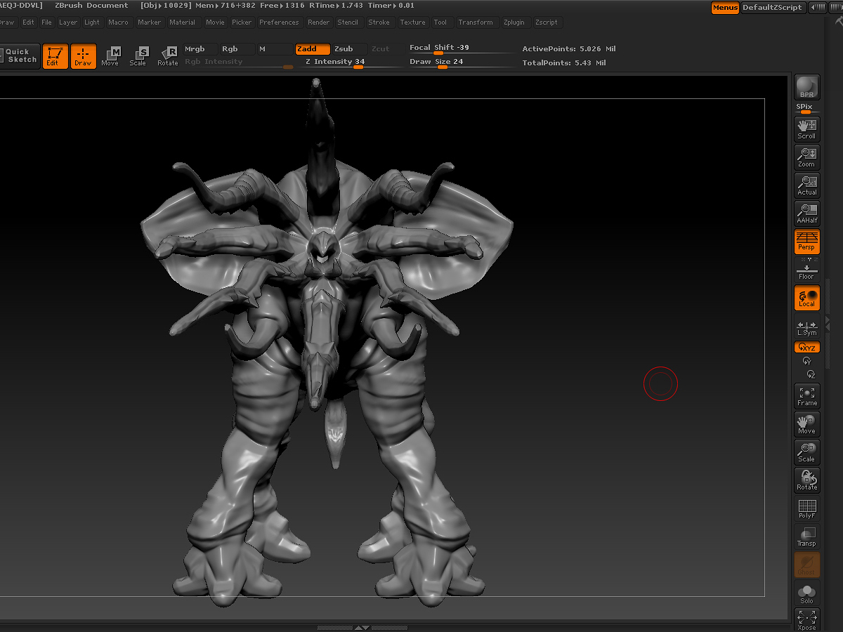Switch to the Scale transform mode marked S
The width and height of the screenshot is (843, 632).
coord(138,56)
